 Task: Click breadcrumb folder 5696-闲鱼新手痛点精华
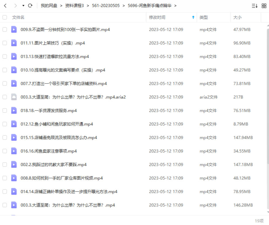(149, 6)
